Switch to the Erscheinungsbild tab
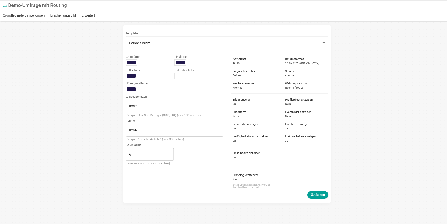 pyautogui.click(x=63, y=15)
